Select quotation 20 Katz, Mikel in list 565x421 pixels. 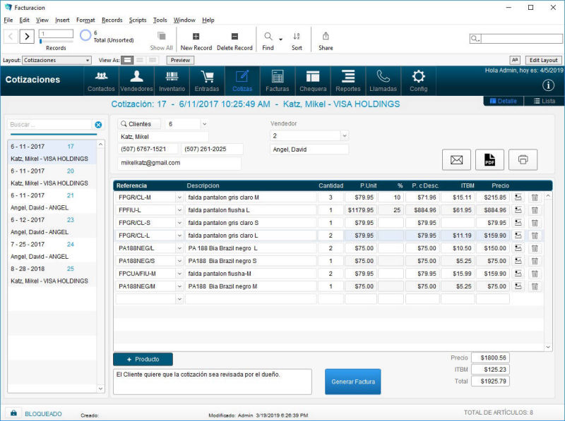(52, 177)
